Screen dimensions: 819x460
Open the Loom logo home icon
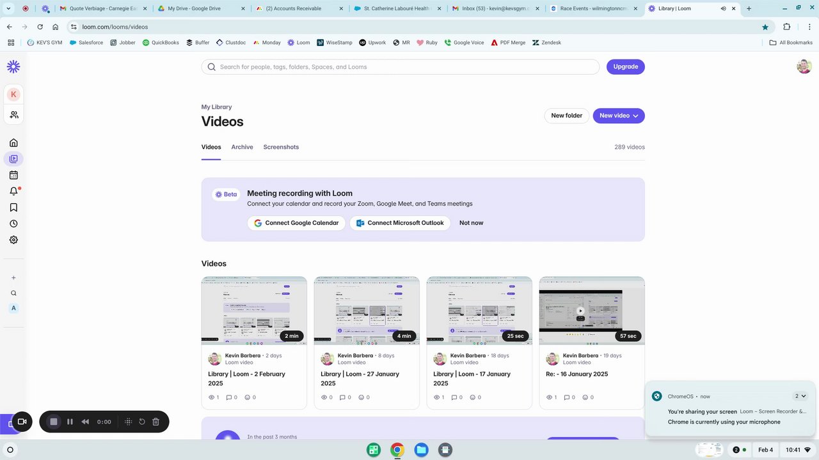coord(13,66)
